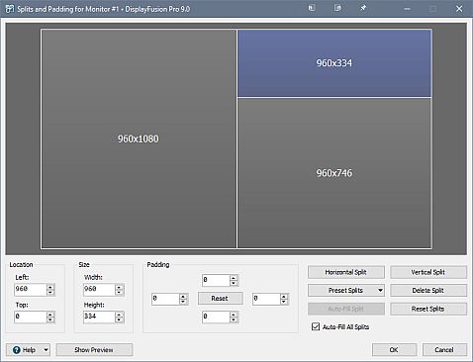473x362 pixels.
Task: Click the DisplayFusion app icon in title bar
Action: point(10,9)
